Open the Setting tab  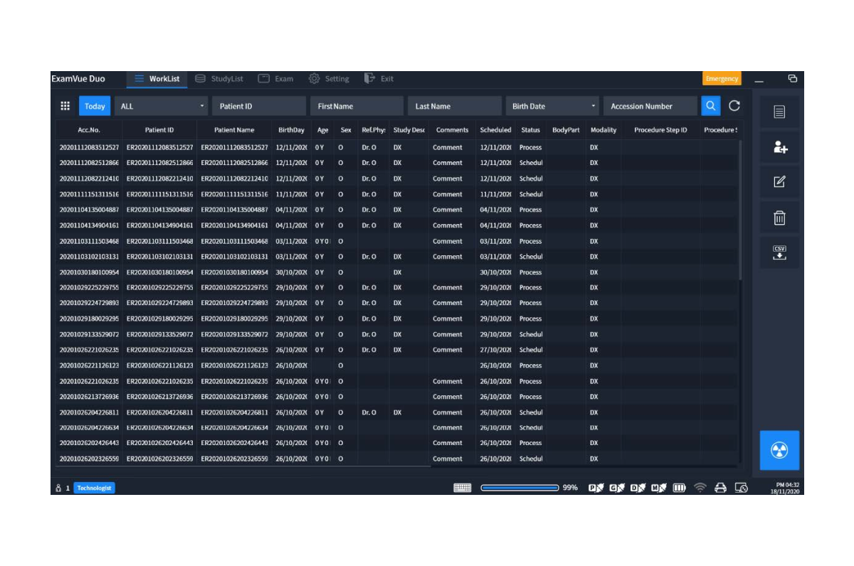click(329, 79)
